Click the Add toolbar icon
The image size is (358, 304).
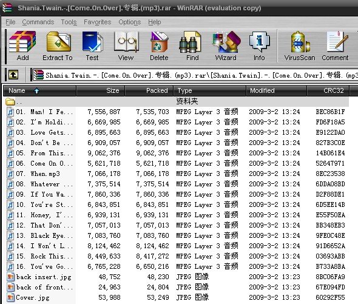(22, 46)
